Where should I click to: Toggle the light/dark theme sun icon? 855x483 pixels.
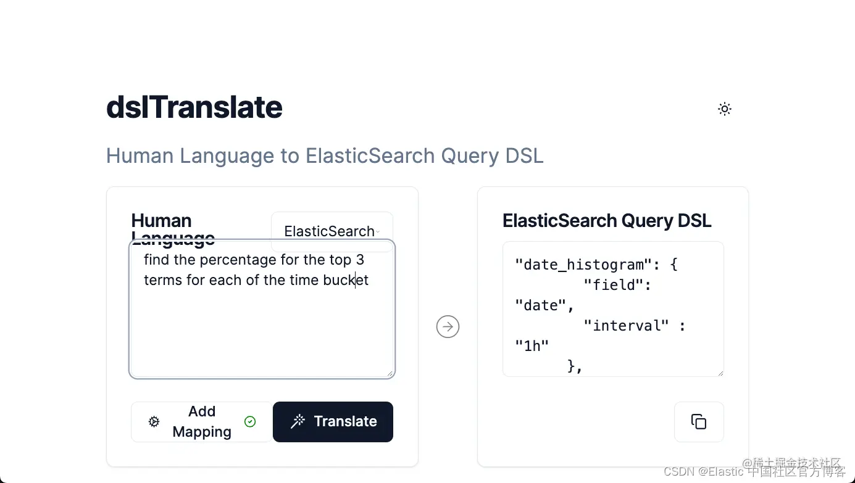(x=725, y=109)
